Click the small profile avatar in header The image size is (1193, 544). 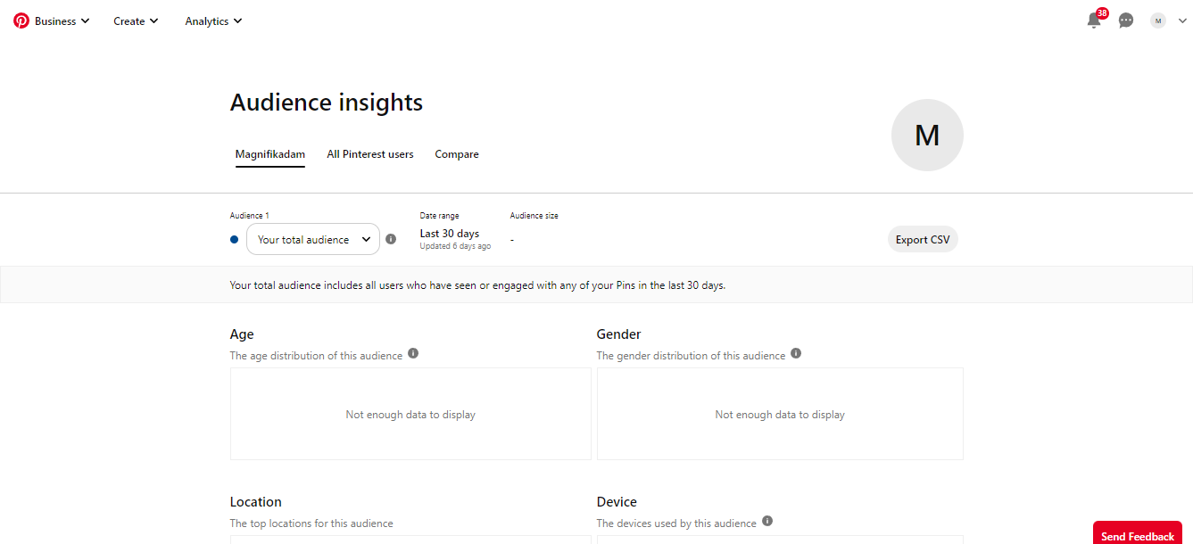(x=1158, y=21)
